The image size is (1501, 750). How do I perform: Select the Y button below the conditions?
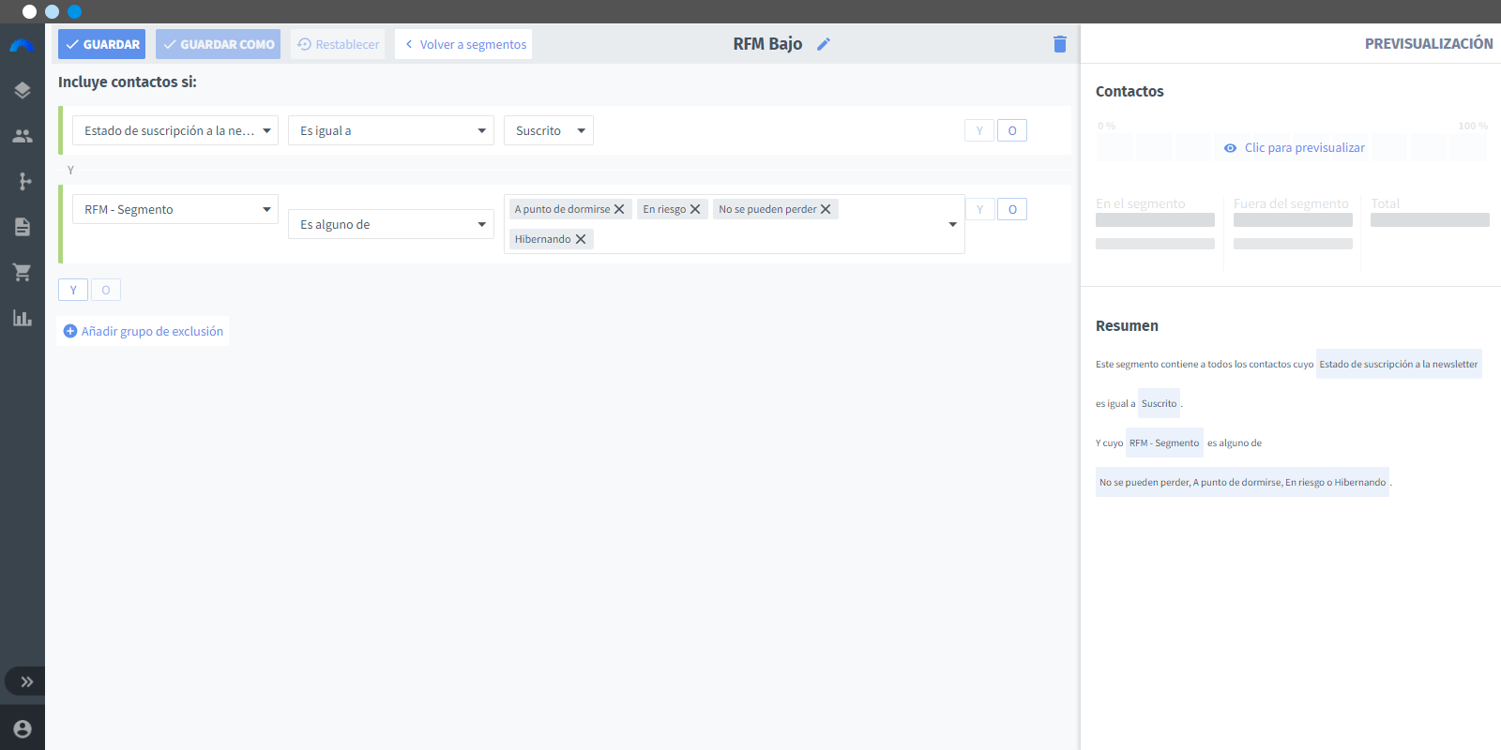tap(73, 290)
